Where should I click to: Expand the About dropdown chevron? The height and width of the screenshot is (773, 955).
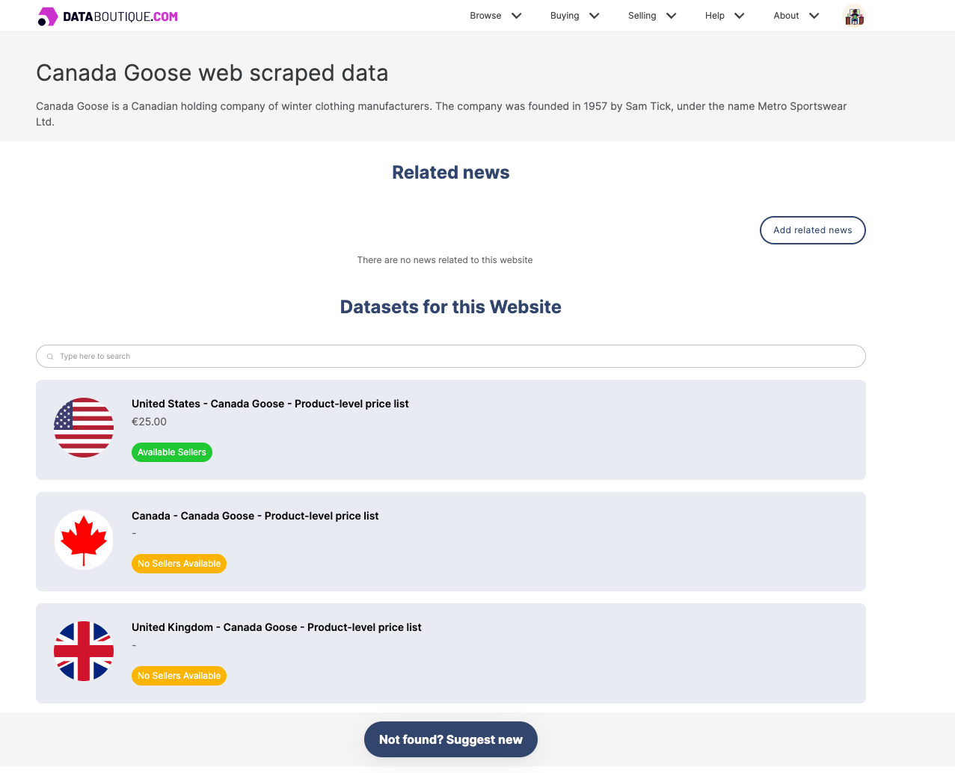coord(814,16)
